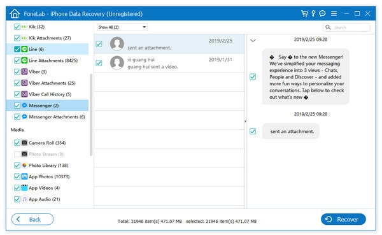Uncheck the Camera Roll (354) checkbox

(17, 143)
